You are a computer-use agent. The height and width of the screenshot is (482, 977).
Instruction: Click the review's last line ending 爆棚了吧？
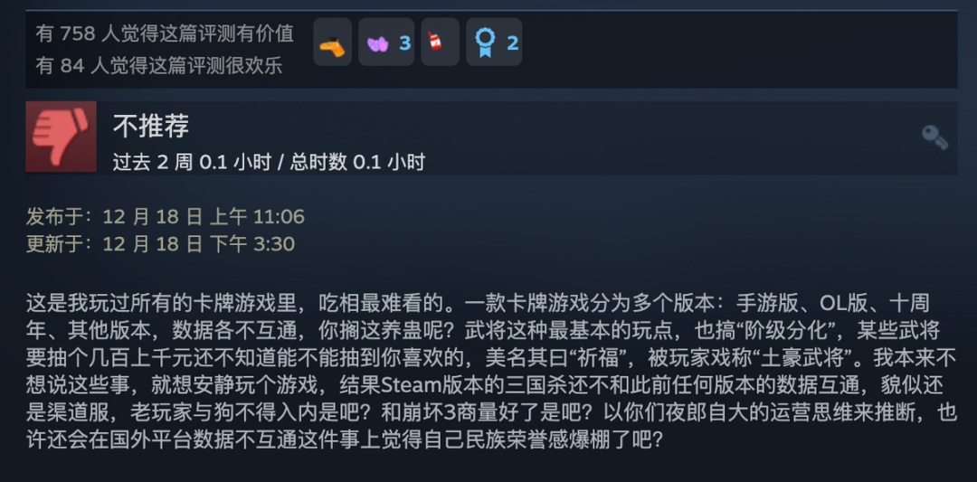(x=345, y=440)
